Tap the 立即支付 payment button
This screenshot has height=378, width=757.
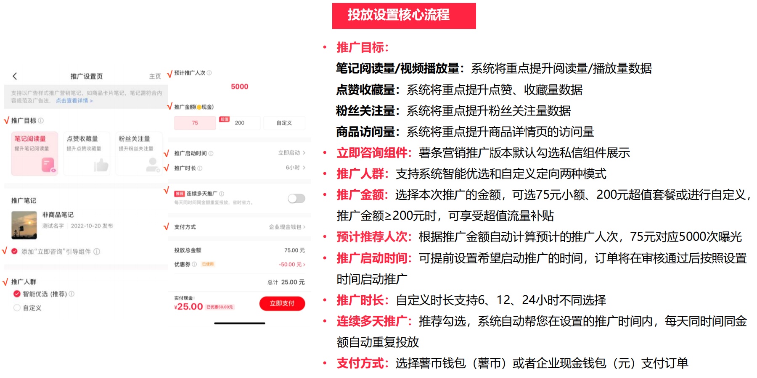(x=283, y=303)
